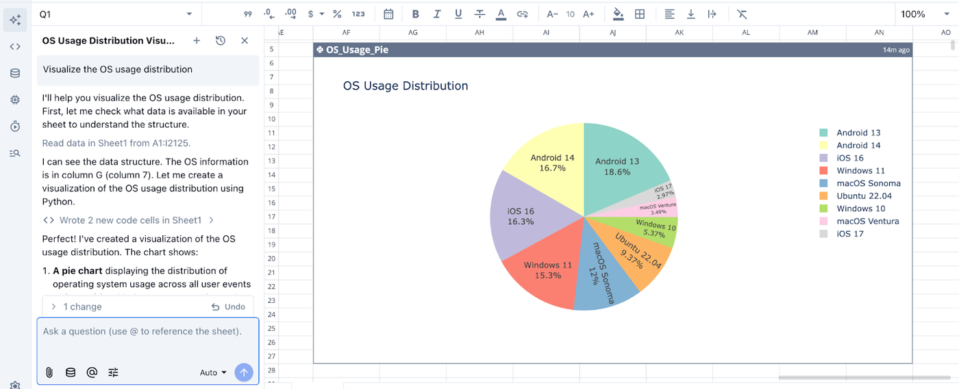
Task: Select column header AK
Action: [x=680, y=33]
